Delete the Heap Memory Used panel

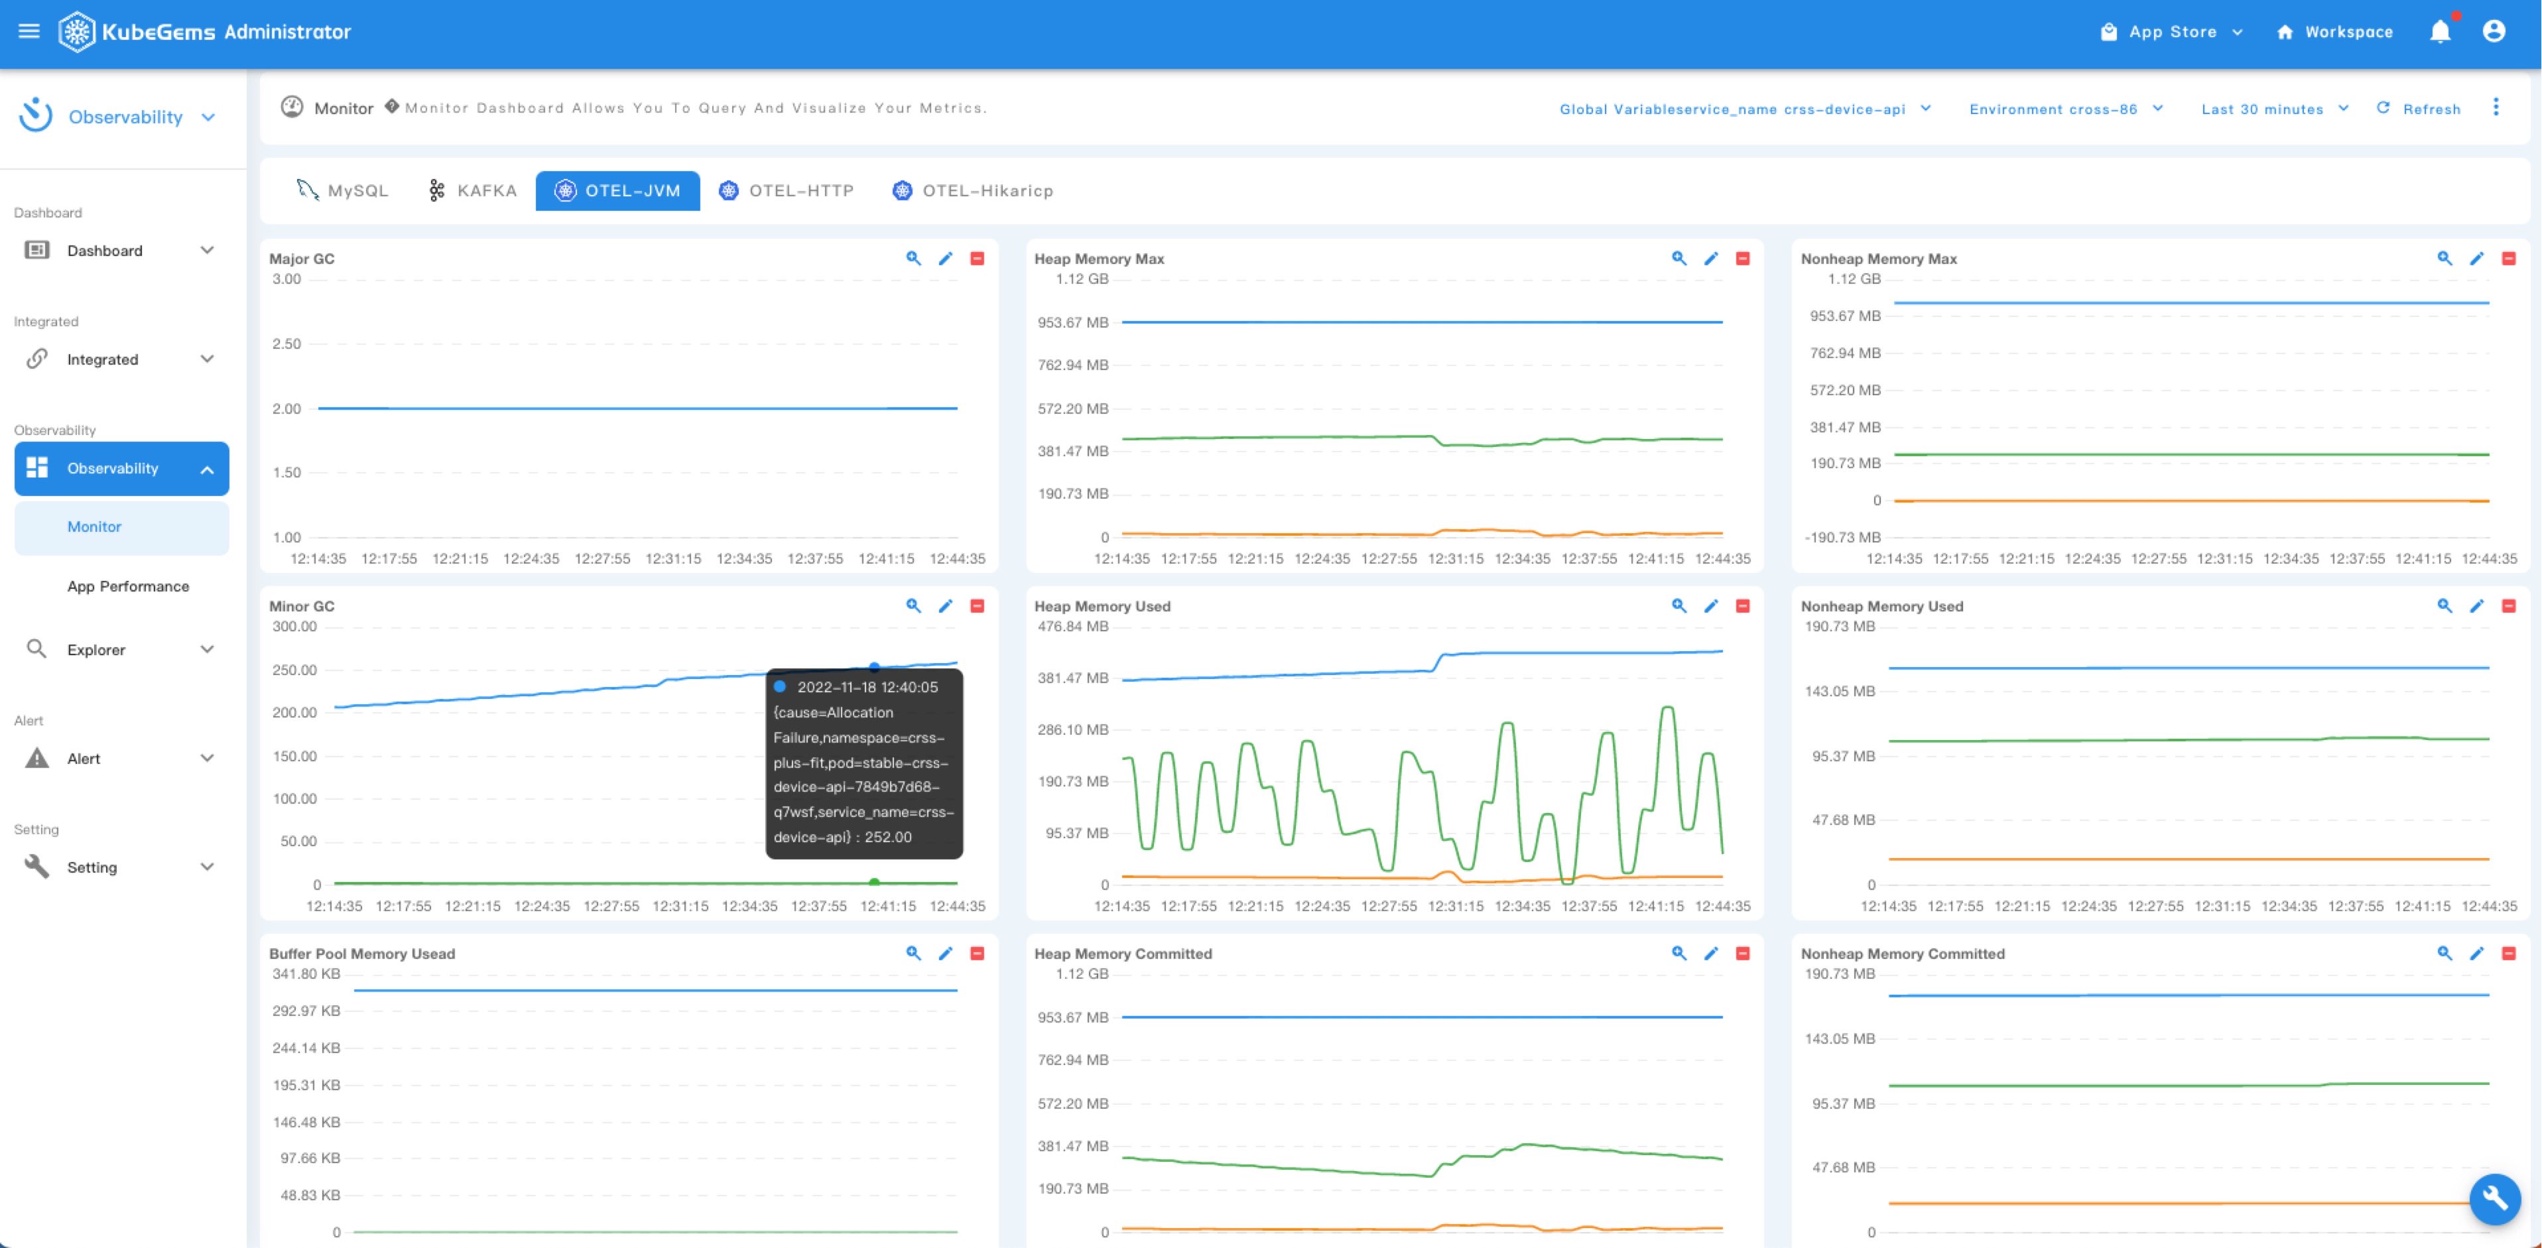coord(1743,605)
